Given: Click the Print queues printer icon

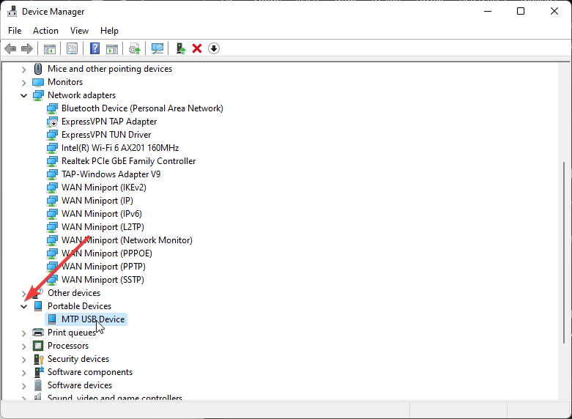Looking at the screenshot, I should pyautogui.click(x=38, y=333).
